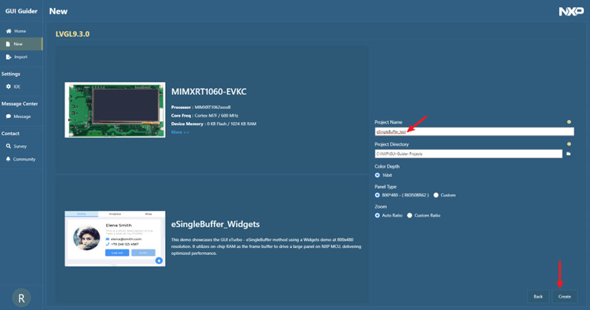Select the New item in sidebar
The width and height of the screenshot is (590, 310).
click(x=21, y=44)
